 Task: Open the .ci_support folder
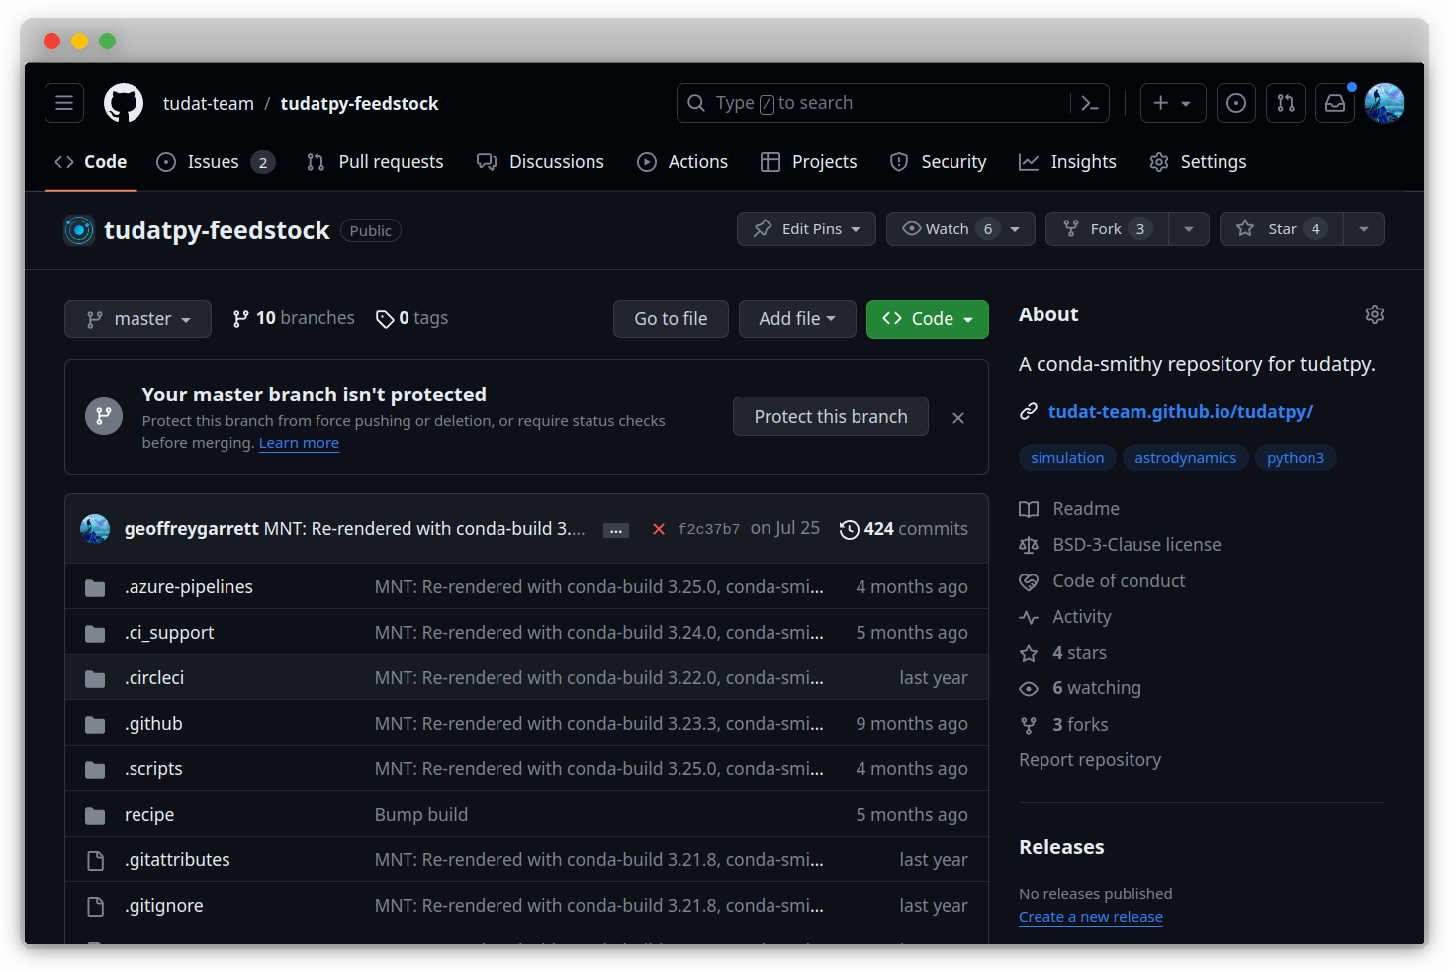click(x=169, y=633)
